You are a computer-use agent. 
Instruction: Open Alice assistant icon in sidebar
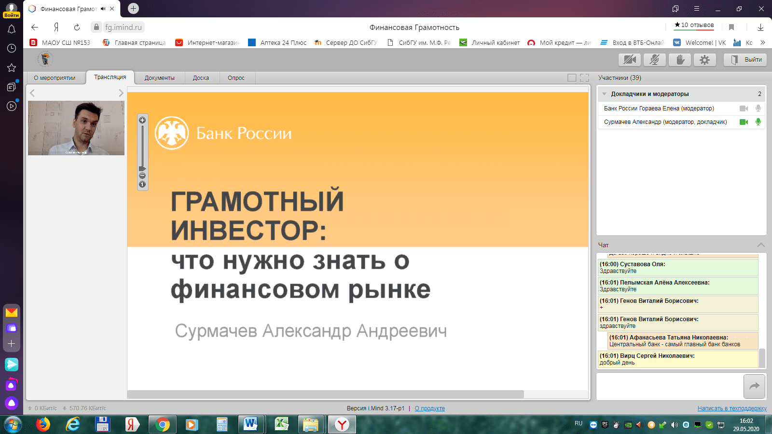click(12, 403)
